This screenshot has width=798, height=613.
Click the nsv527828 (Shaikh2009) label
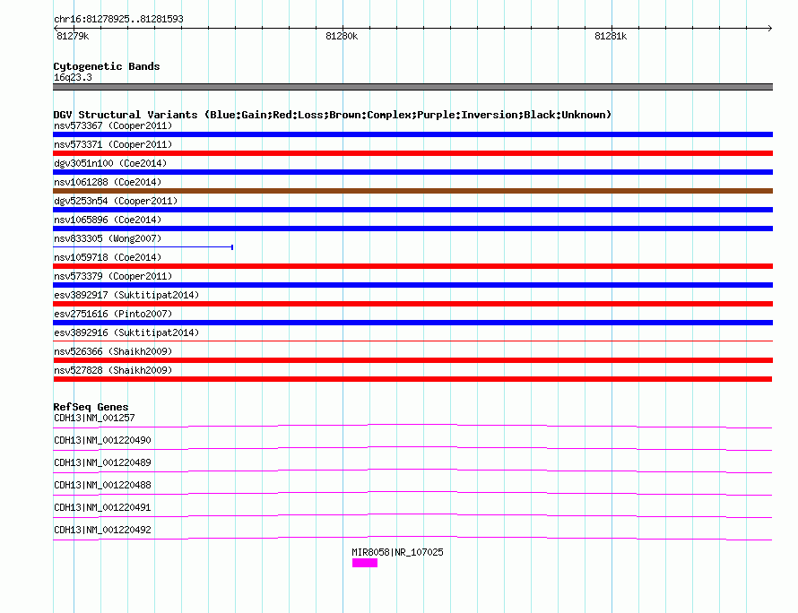coord(113,370)
